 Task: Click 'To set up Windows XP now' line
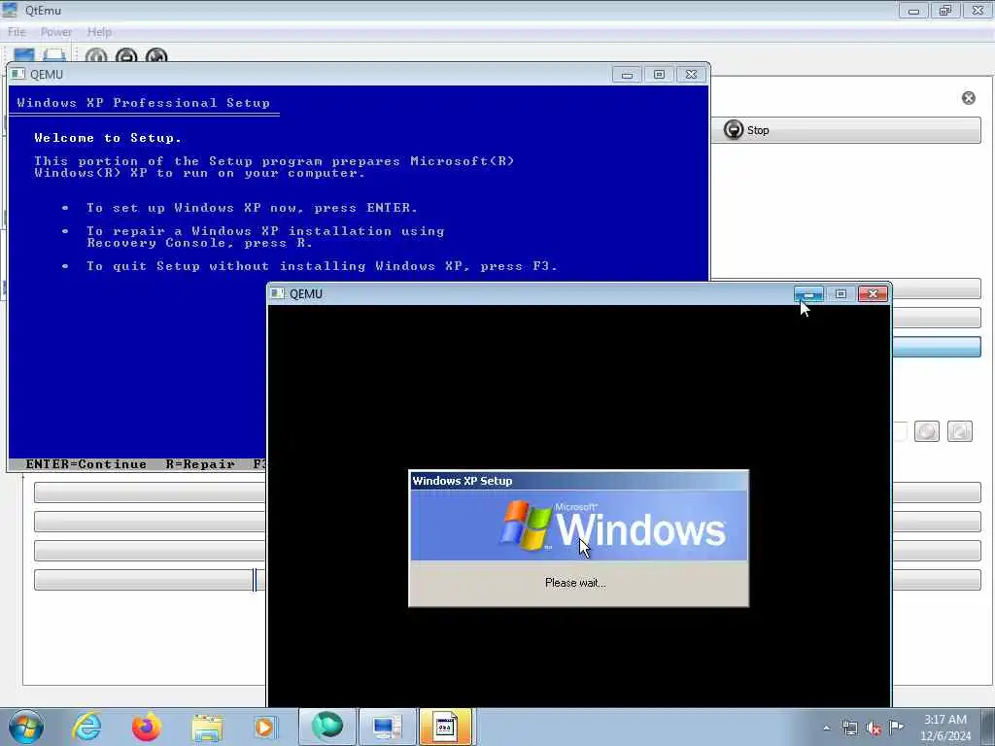[252, 208]
